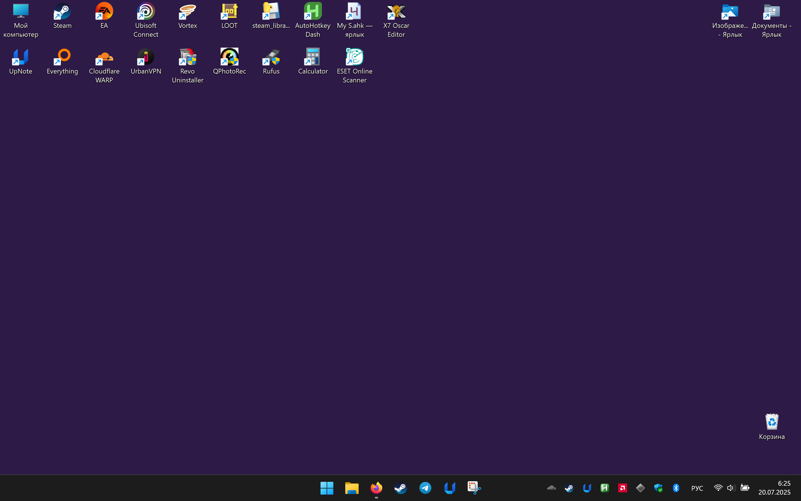This screenshot has width=801, height=501.
Task: Select the Vortex desktop shortcut
Action: tap(188, 16)
